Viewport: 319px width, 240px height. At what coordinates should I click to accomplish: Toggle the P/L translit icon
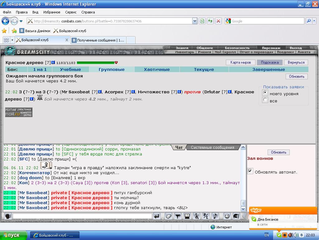point(206,216)
